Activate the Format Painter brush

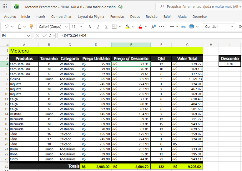pyautogui.click(x=31, y=27)
